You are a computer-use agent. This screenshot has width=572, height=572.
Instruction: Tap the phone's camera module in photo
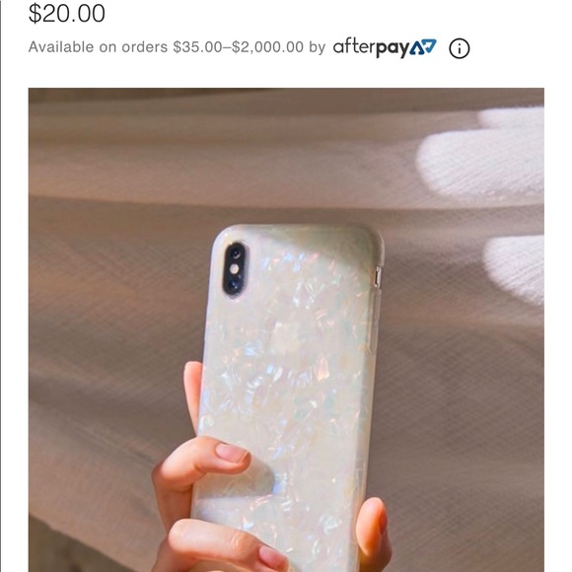236,269
